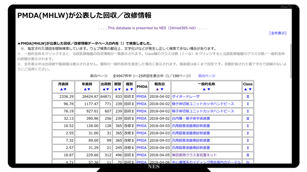Select 2018-04-05 report date cell

point(160,155)
